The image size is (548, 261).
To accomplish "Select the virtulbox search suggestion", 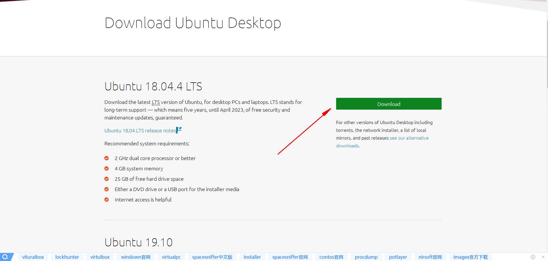I will (100, 257).
